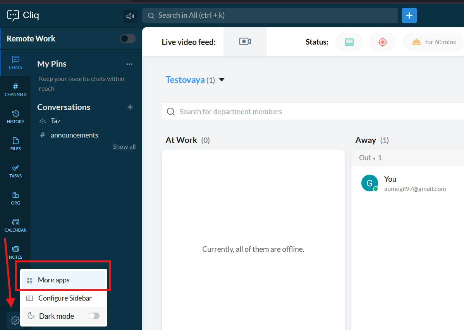
Task: Expand the Testovaya department dropdown
Action: coord(222,80)
